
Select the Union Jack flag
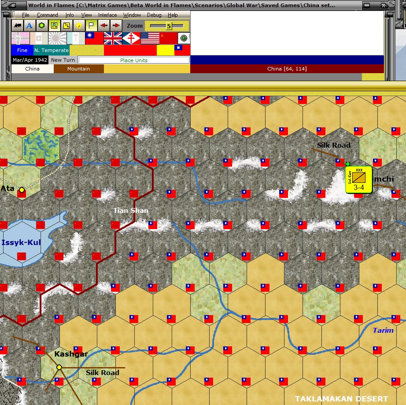113,38
